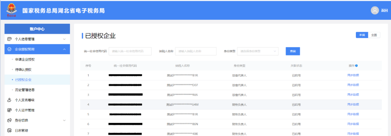Click the tax bureau emblem logo

[x=11, y=10]
